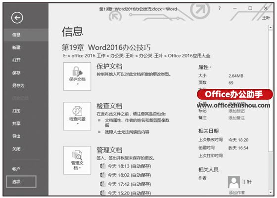Click the author name 王叶
This screenshot has width=277, height=198.
tap(246, 182)
